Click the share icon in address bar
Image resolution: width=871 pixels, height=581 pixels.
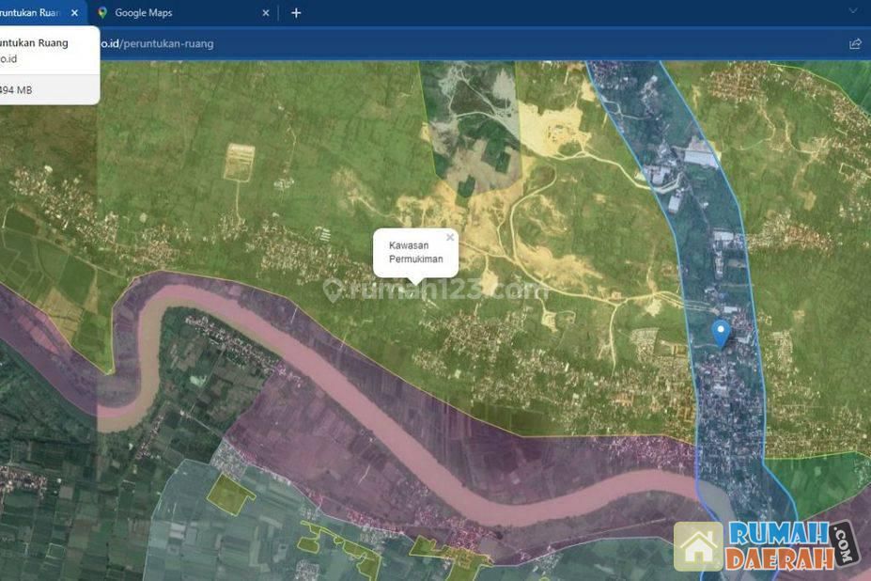point(855,43)
